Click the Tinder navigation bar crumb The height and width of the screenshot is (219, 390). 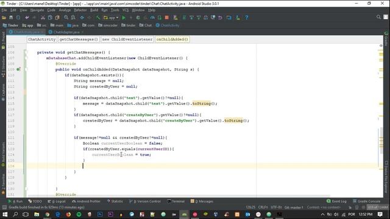tap(10, 26)
